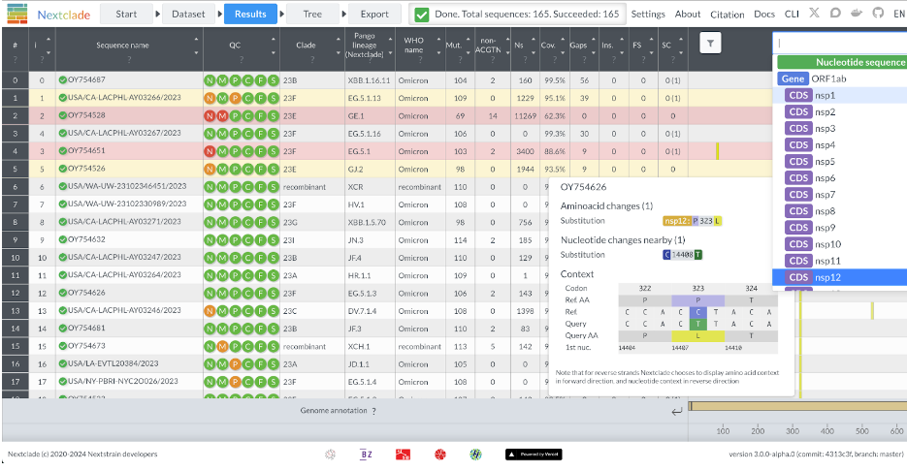Select nsp12 CDS in the dropdown list
The height and width of the screenshot is (471, 907).
[x=826, y=277]
